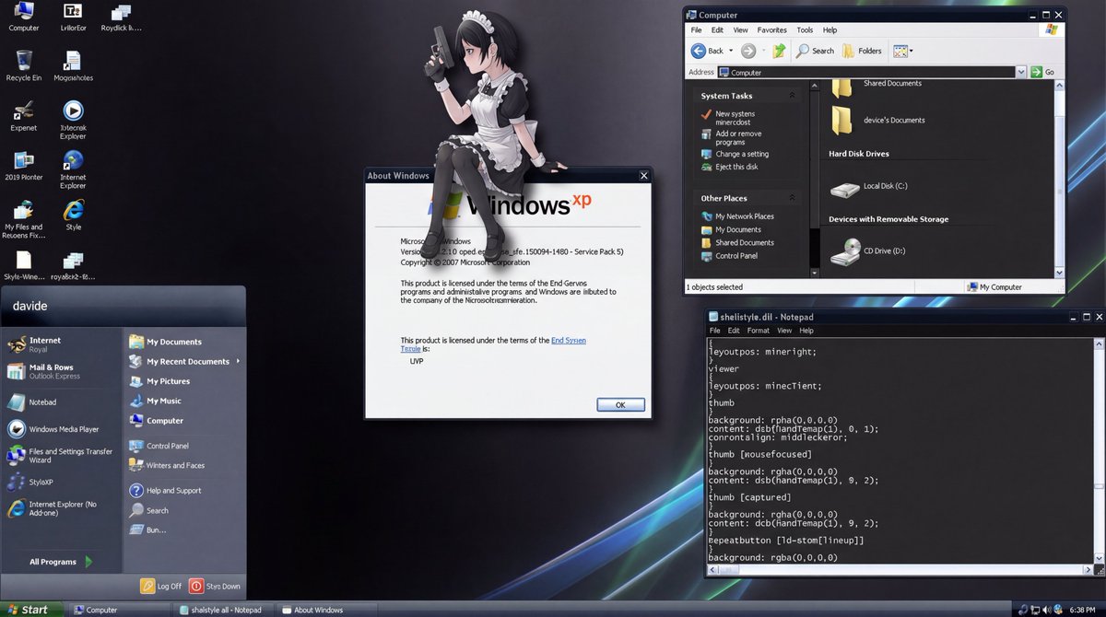The height and width of the screenshot is (617, 1106).
Task: Open the Computer desktop icon
Action: click(23, 17)
